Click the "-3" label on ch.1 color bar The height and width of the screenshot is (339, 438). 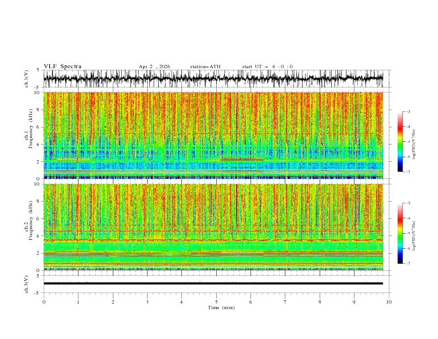pos(408,111)
